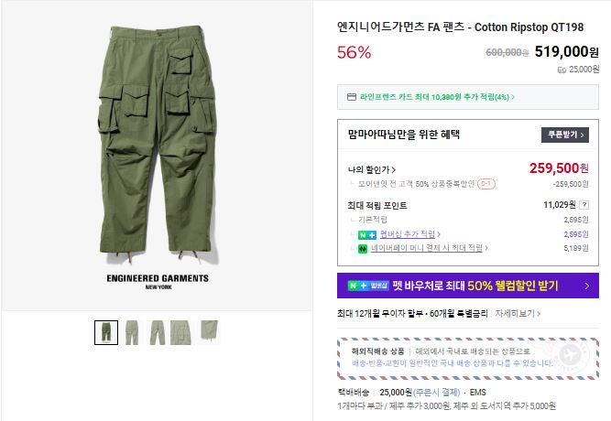
Task: Click the 쿠폰받기 coupon button
Action: pyautogui.click(x=564, y=135)
